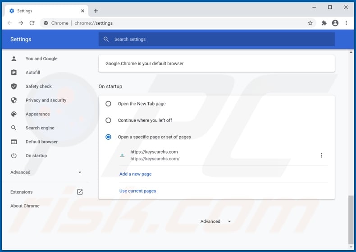The height and width of the screenshot is (252, 356).
Task: Click the On startup power icon
Action: (14, 155)
